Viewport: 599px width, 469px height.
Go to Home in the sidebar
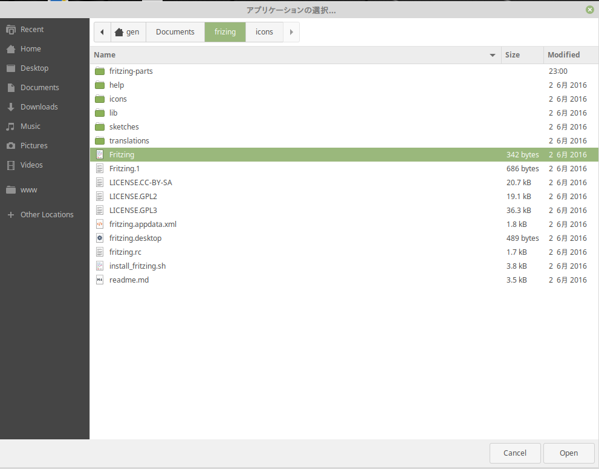tap(45, 49)
